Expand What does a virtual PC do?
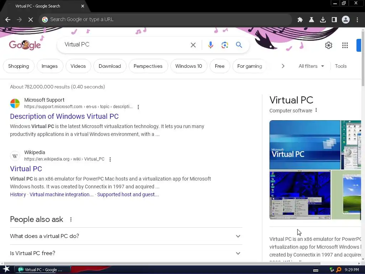 [126, 236]
